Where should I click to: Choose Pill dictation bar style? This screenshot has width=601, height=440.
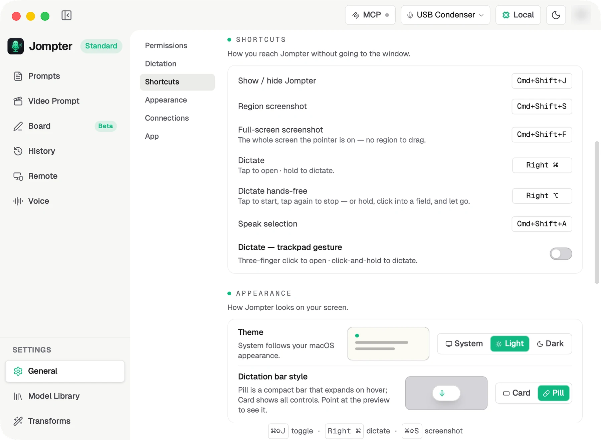554,393
